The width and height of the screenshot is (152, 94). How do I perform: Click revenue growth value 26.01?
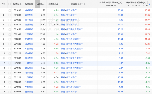pyautogui.click(x=120, y=10)
